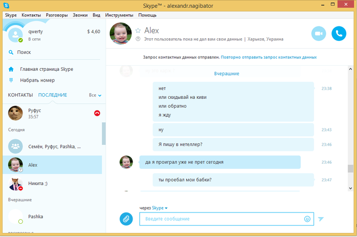Click the chat scrollbar thumb
The width and height of the screenshot is (357, 237).
coord(350,169)
